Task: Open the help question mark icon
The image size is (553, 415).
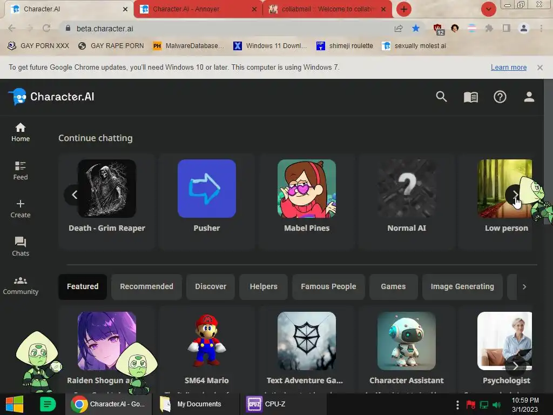Action: click(500, 97)
